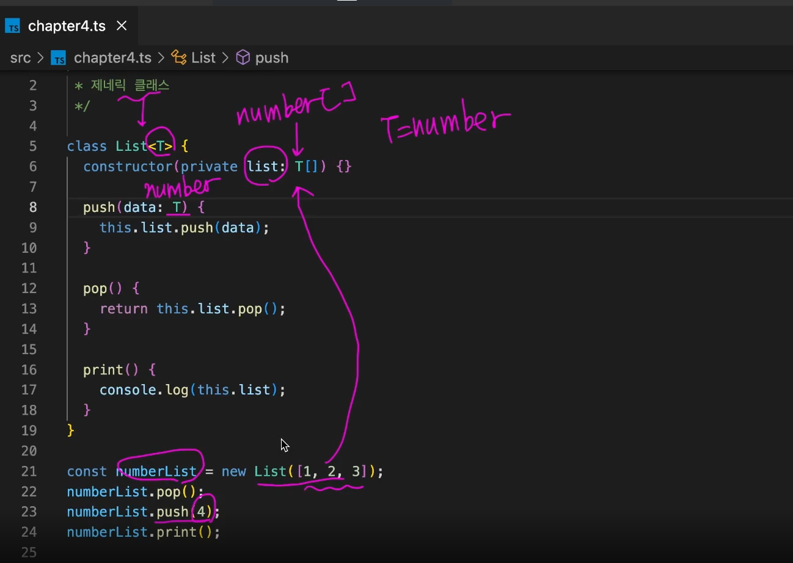This screenshot has height=563, width=793.
Task: Click the class symbol icon beside List
Action: pos(179,58)
